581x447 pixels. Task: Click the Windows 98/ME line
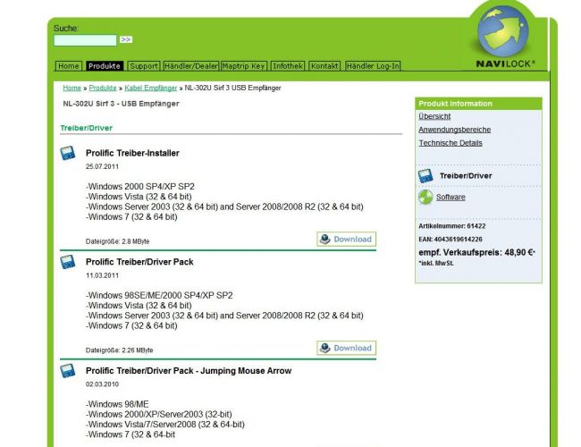click(x=117, y=404)
